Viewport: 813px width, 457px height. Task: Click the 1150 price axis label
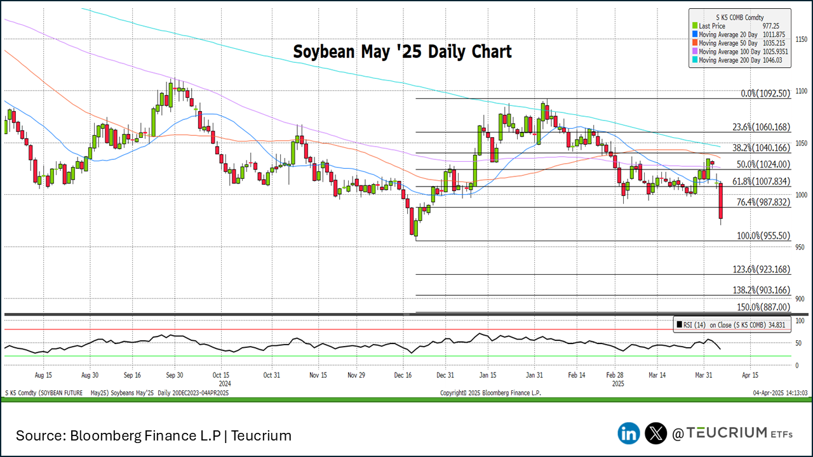802,39
